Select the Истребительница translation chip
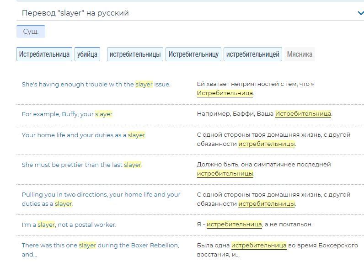The image size is (364, 262). pos(44,54)
